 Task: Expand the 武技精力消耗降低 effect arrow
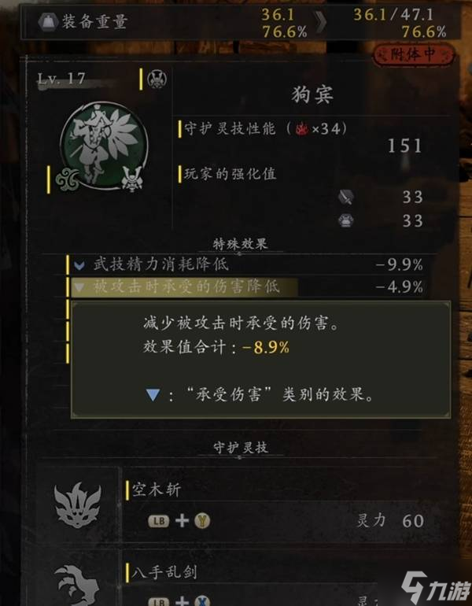[x=79, y=265]
